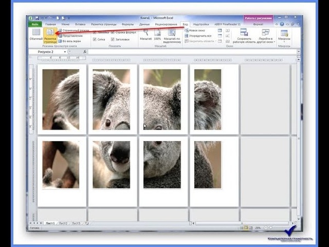Open the Масштаб zoom dialog
Image resolution: width=329 pixels, height=247 pixels.
(146, 35)
